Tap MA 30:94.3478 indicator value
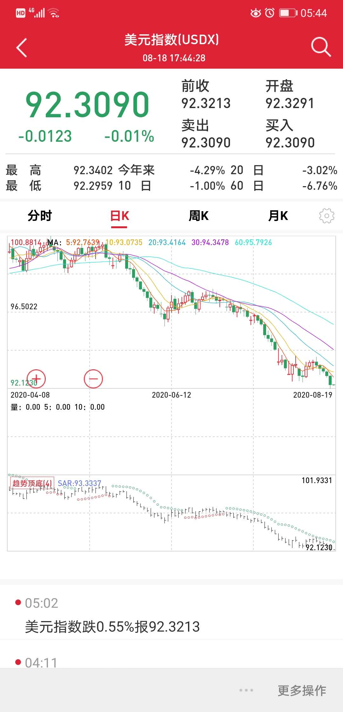 point(210,242)
